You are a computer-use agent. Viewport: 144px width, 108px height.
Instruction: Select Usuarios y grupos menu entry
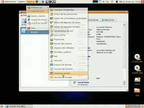pyautogui.click(x=68, y=73)
